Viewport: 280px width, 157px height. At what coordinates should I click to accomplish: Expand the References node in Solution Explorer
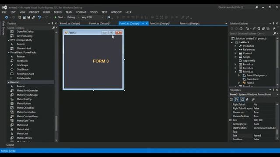point(235,50)
